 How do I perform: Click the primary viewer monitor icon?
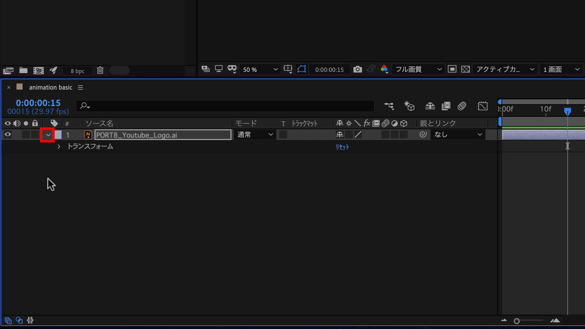pyautogui.click(x=219, y=69)
